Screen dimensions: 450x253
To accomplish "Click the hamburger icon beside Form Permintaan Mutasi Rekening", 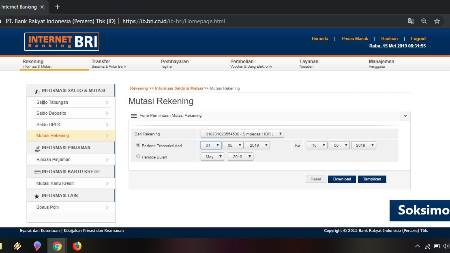I will pyautogui.click(x=134, y=116).
